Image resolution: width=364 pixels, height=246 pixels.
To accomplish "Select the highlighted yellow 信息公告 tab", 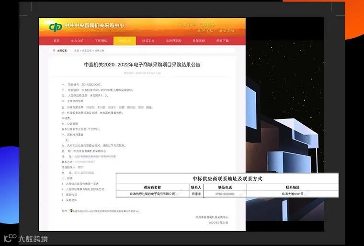I will pos(125,41).
